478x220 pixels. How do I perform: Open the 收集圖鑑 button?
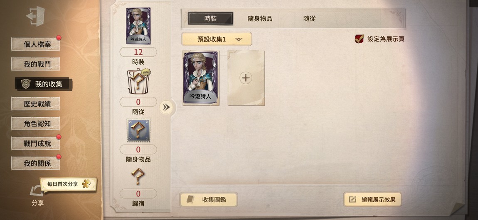click(x=209, y=200)
